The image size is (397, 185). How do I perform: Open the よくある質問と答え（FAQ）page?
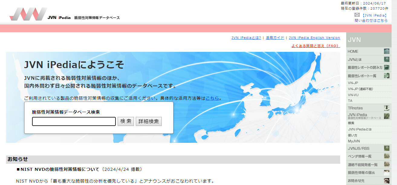315,46
